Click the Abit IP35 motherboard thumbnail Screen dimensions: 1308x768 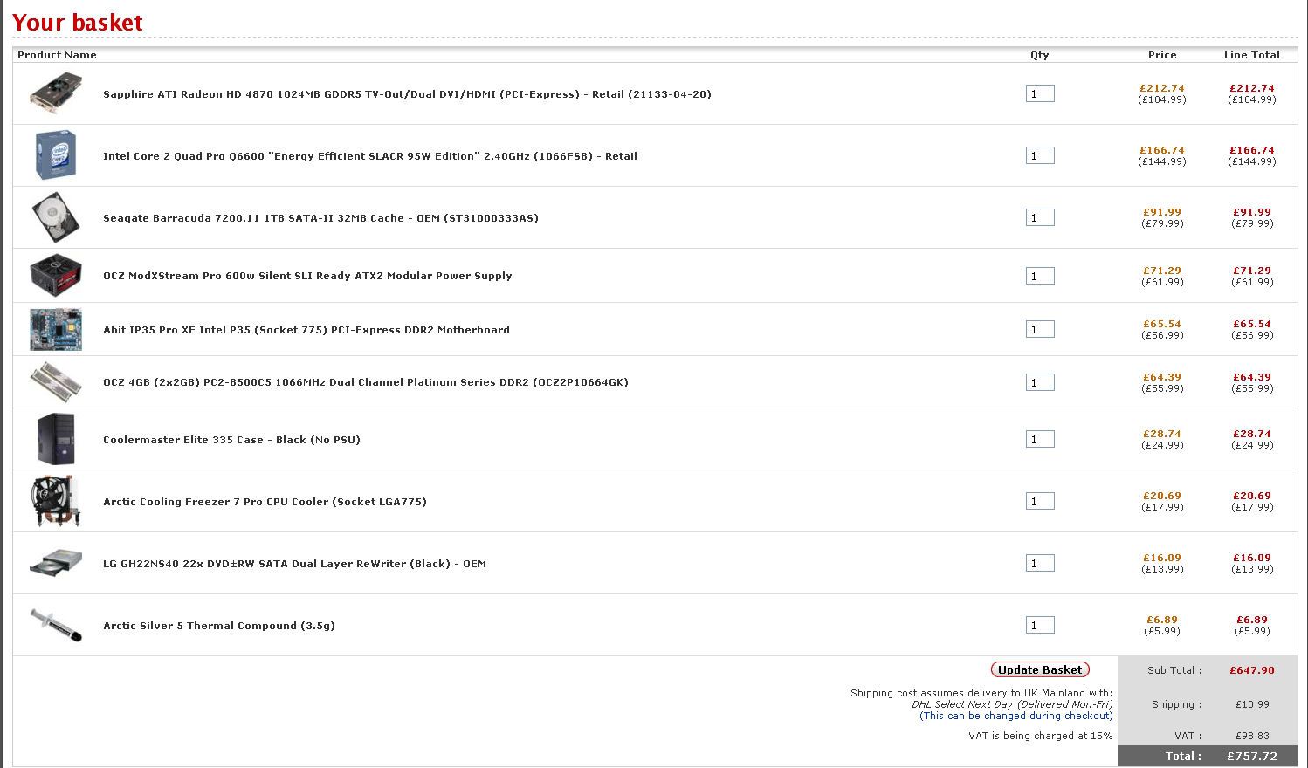(x=56, y=329)
